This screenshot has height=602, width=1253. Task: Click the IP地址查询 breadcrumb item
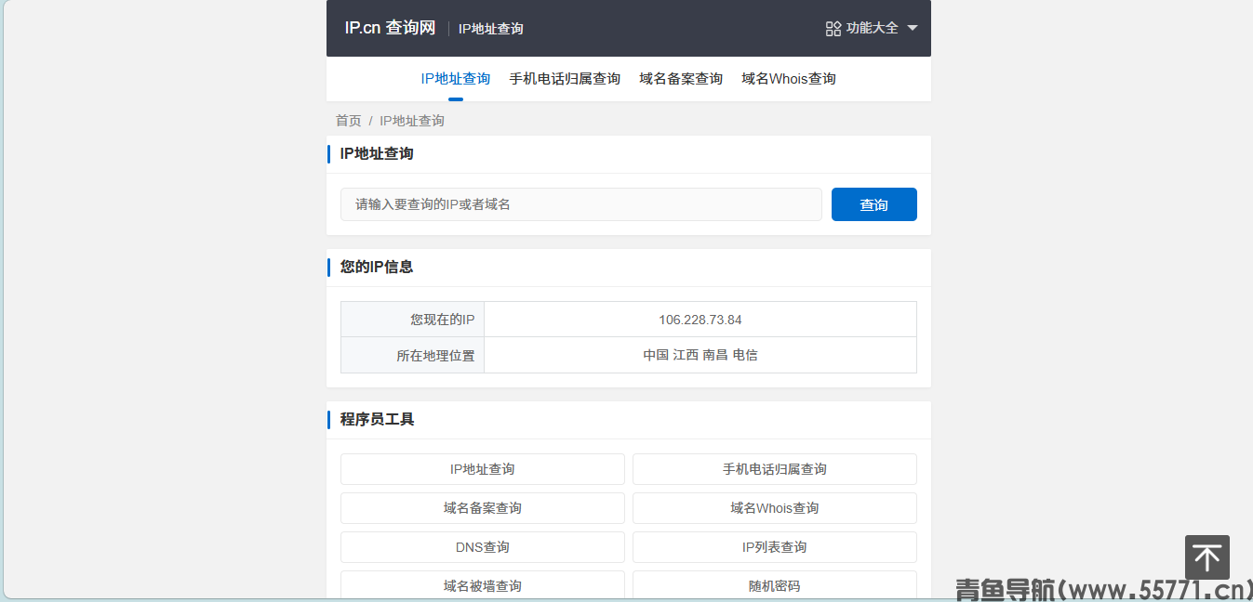[x=412, y=121]
